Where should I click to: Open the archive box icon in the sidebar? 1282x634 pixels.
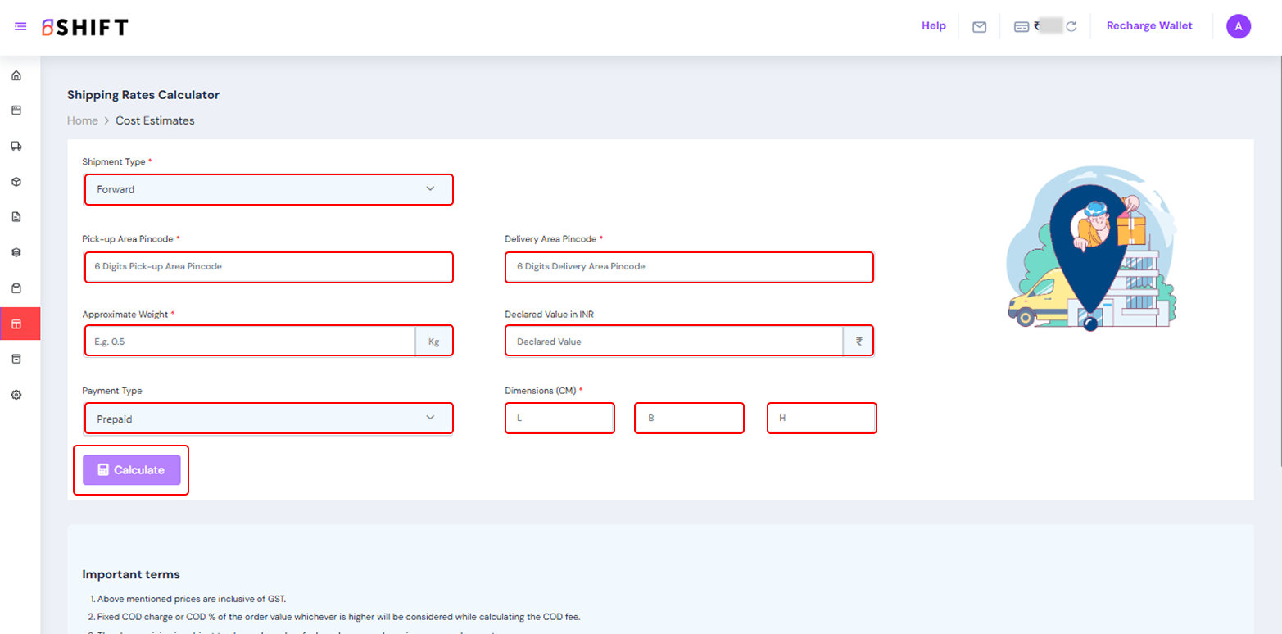tap(16, 359)
